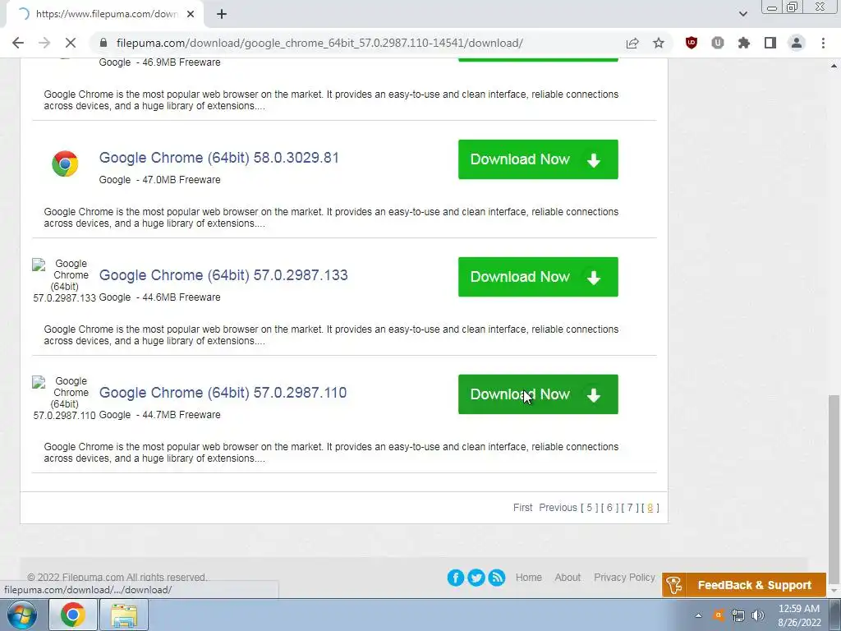Open File Explorer from the taskbar

(124, 615)
